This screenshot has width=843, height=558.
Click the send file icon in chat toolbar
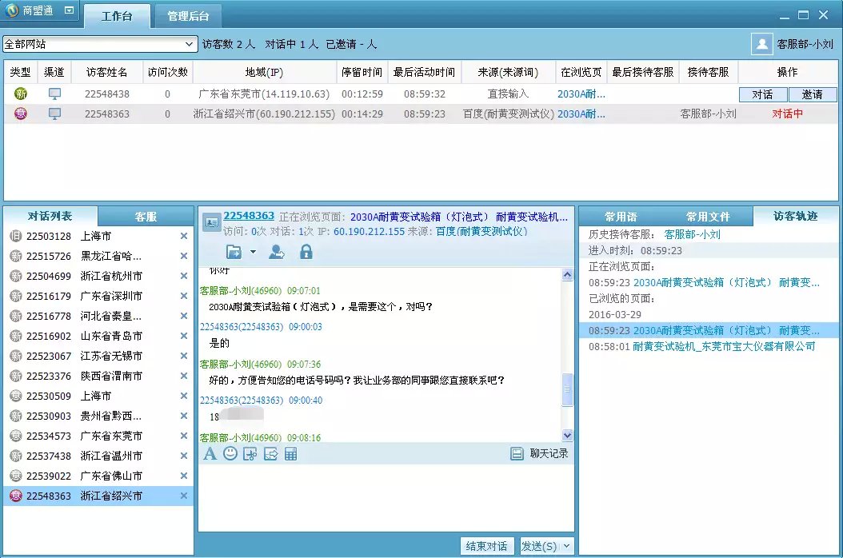point(270,454)
